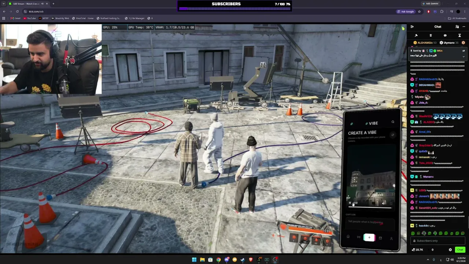Open the Windows Start menu
The image size is (469, 264).
[194, 260]
